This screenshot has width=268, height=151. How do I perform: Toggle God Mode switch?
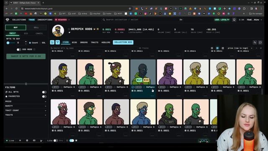click(19, 49)
